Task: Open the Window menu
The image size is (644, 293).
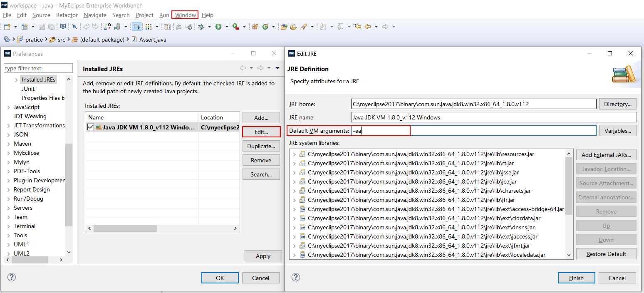Action: tap(185, 15)
